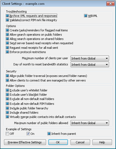The width and height of the screenshot is (116, 149).
Task: Click the Preview Effective Settings button
Action: [x=25, y=142]
